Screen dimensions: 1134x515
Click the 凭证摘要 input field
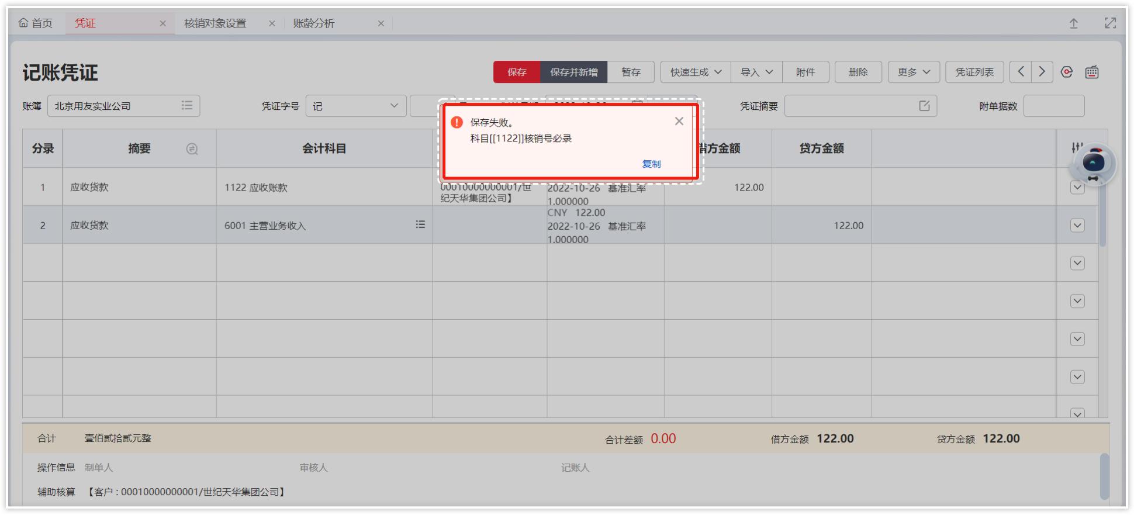(860, 106)
